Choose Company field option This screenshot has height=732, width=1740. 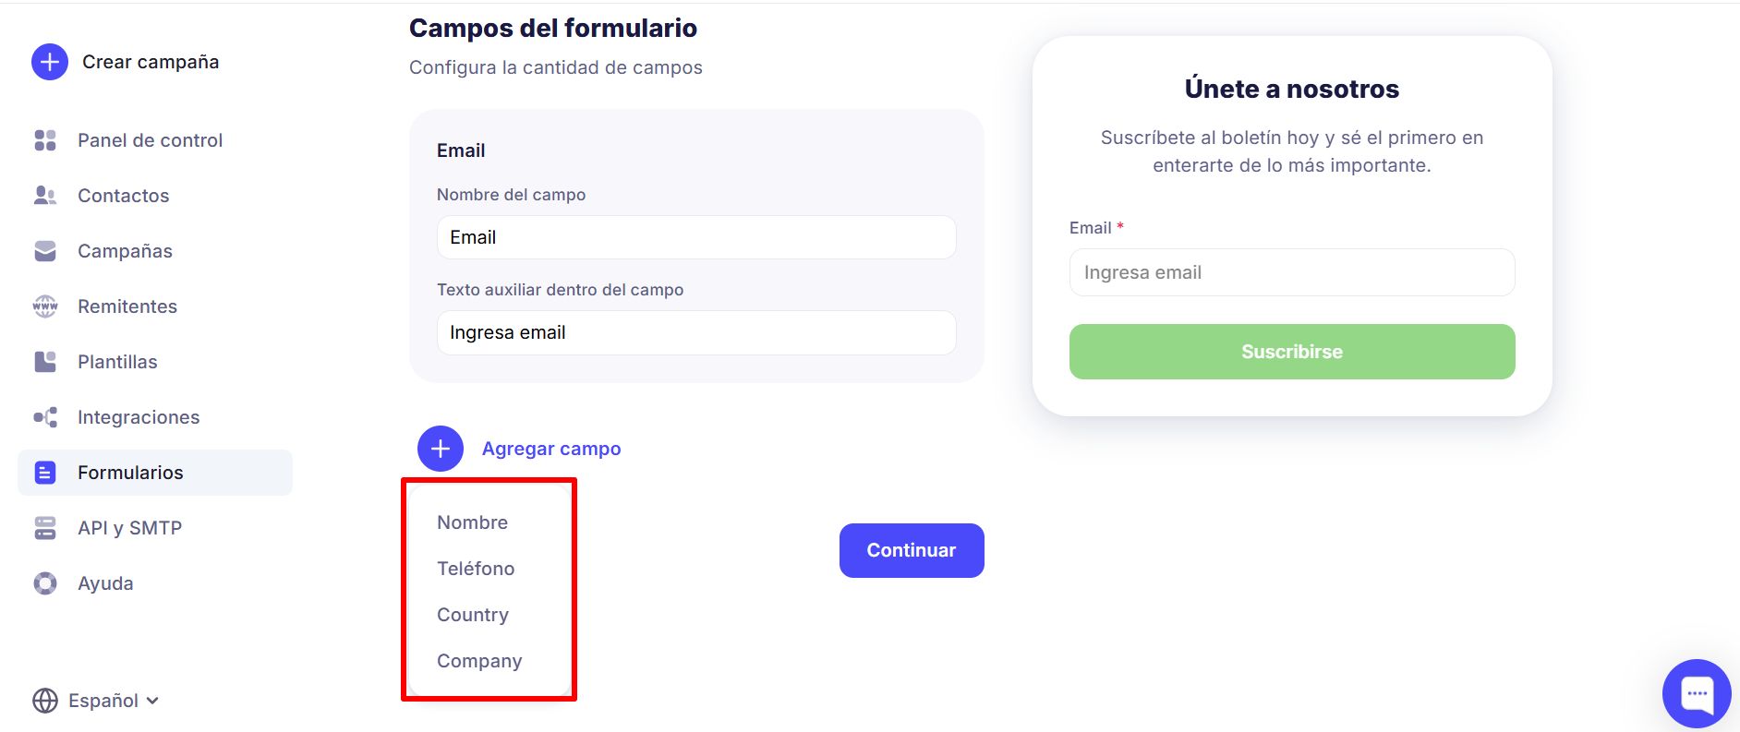479,661
